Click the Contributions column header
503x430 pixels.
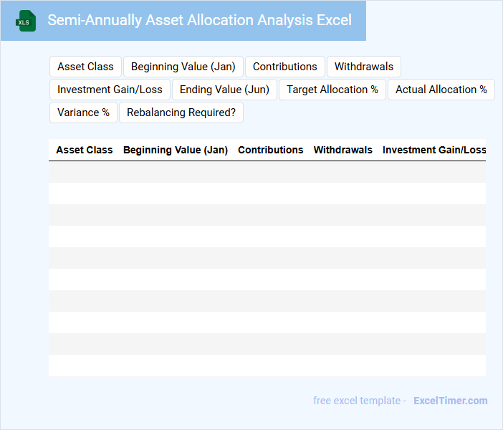click(x=271, y=150)
